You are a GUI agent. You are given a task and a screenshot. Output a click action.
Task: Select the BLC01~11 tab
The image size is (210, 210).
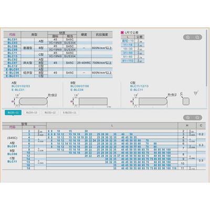click(13, 112)
